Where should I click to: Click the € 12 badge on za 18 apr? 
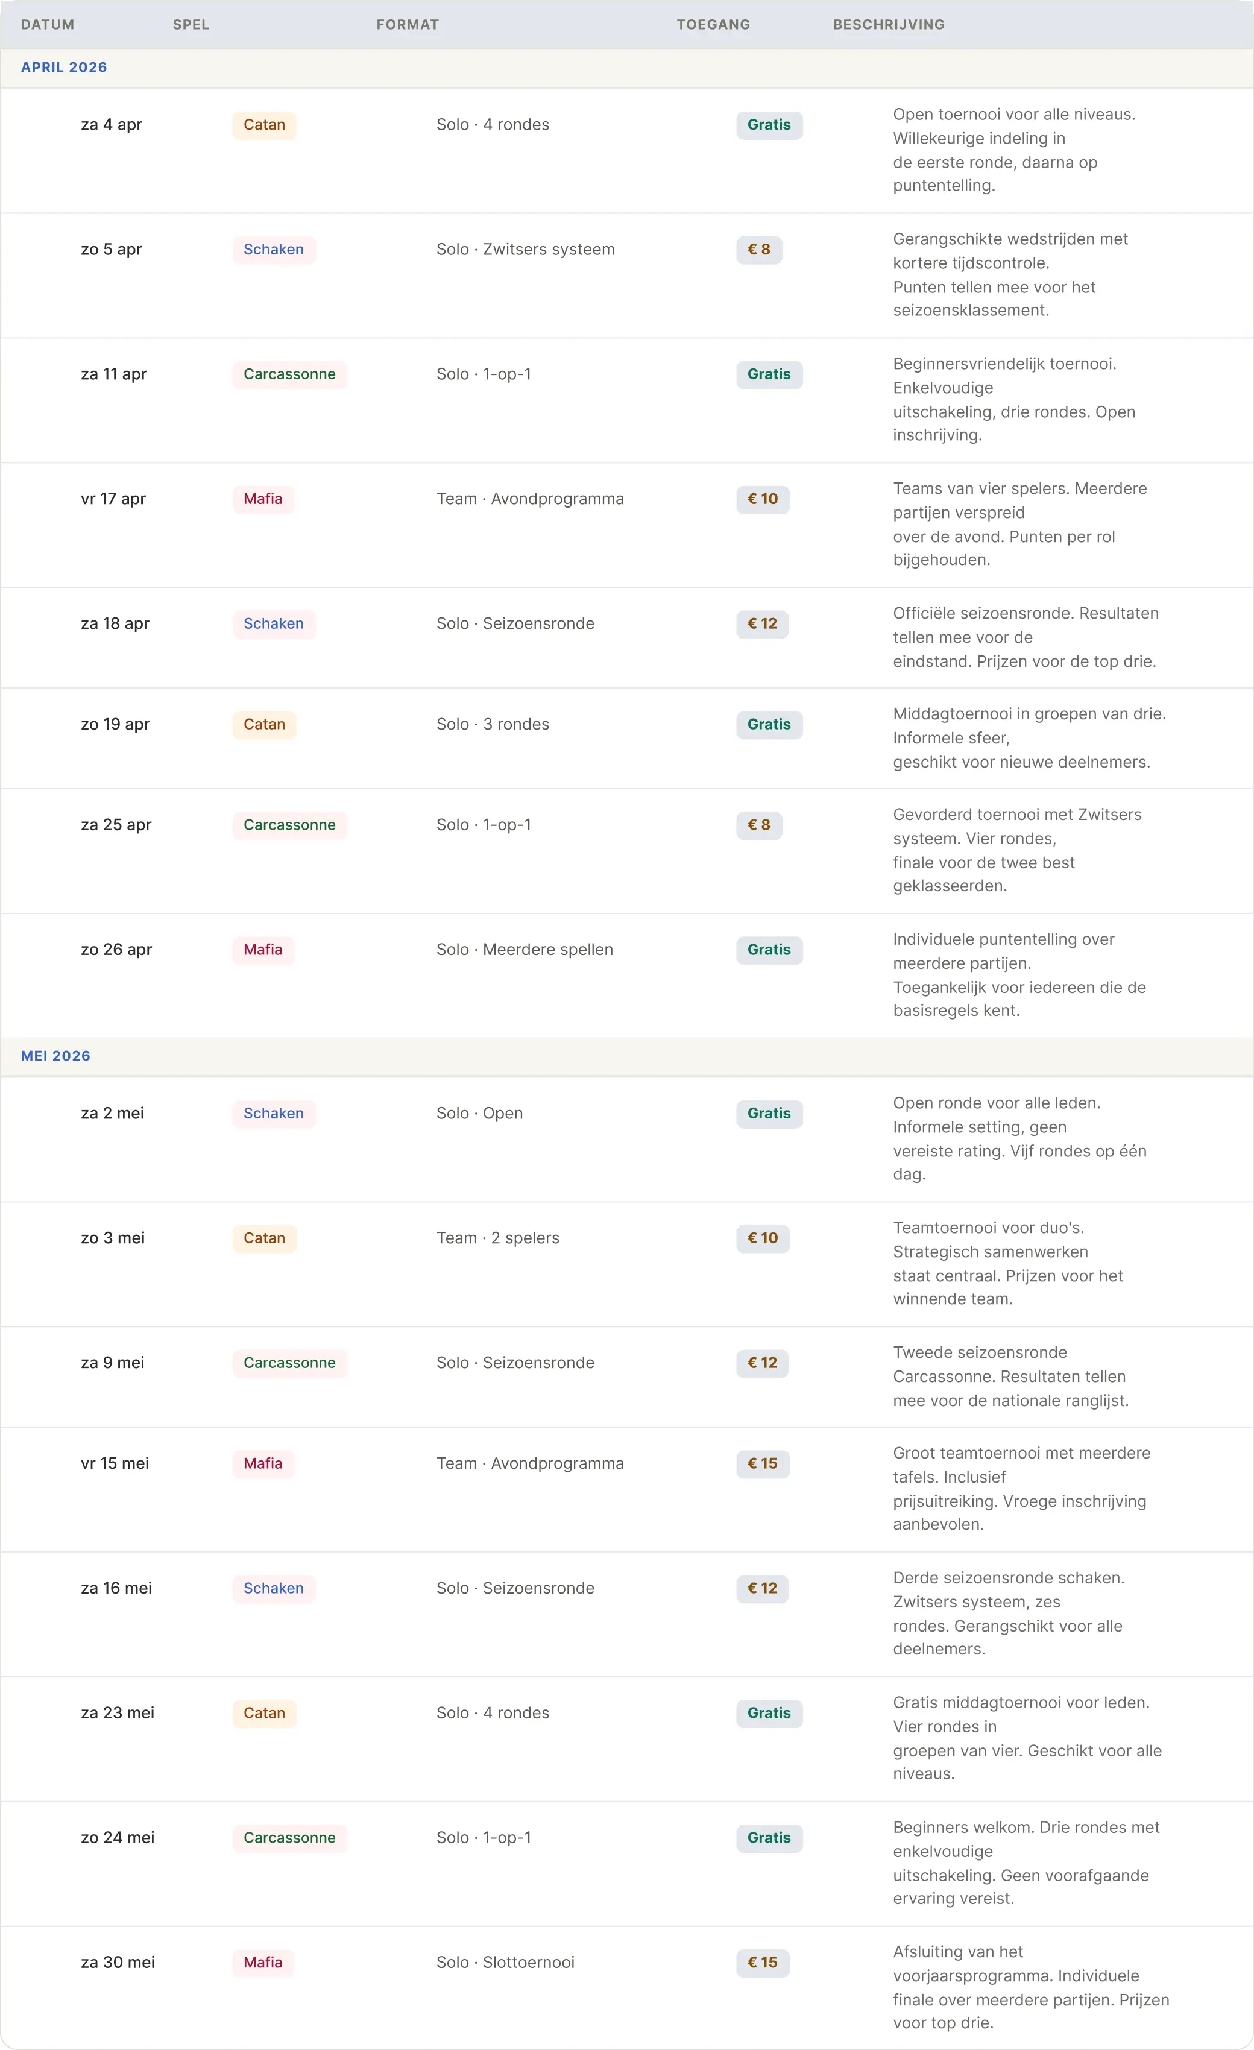point(761,624)
